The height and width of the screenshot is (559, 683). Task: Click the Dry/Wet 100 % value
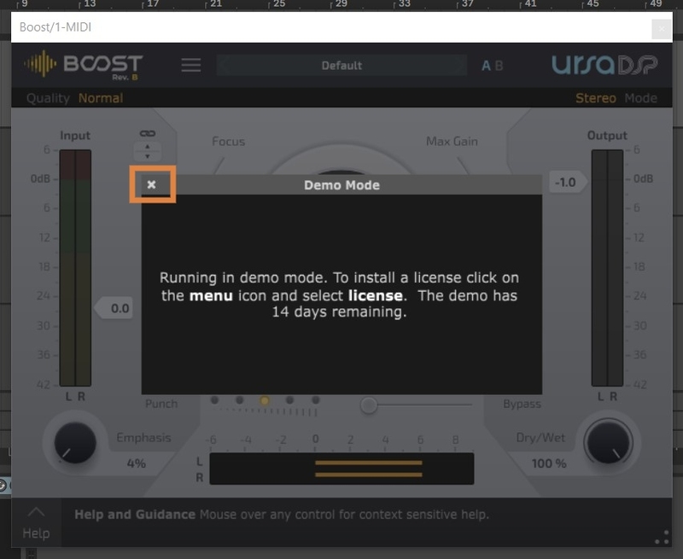549,463
